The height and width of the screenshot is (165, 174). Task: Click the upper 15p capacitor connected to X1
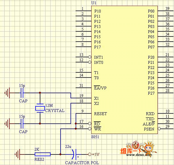coord(22,93)
